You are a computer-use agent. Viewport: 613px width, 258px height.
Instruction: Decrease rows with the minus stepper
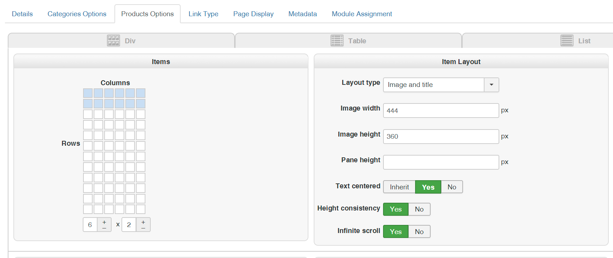coord(143,228)
